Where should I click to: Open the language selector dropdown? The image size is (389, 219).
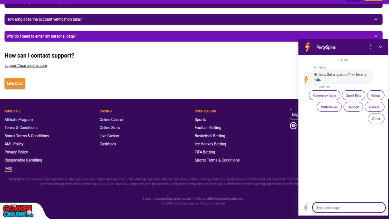click(294, 114)
